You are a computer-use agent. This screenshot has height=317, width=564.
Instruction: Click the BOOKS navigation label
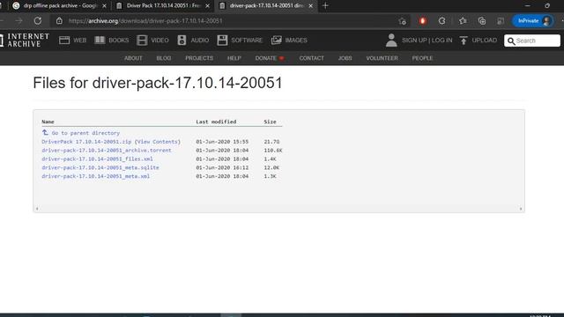click(119, 41)
